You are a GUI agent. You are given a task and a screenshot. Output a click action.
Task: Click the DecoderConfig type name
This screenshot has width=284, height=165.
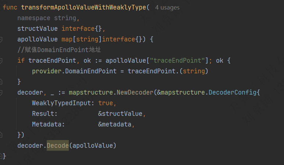232,92
